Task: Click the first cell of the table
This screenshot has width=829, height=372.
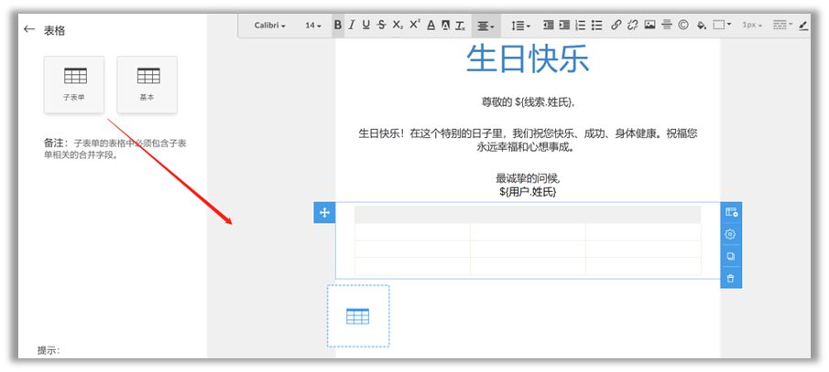Action: (412, 232)
